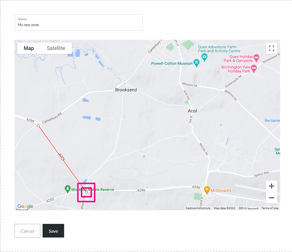
Task: Click Birchington Vale Holiday Park lodging pin
Action: coord(254,68)
